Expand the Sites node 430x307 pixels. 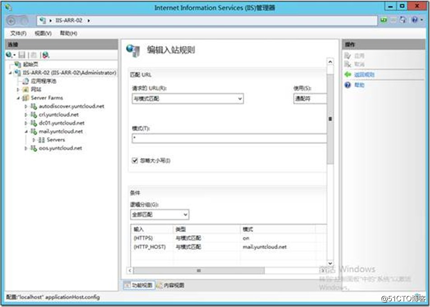click(19, 90)
